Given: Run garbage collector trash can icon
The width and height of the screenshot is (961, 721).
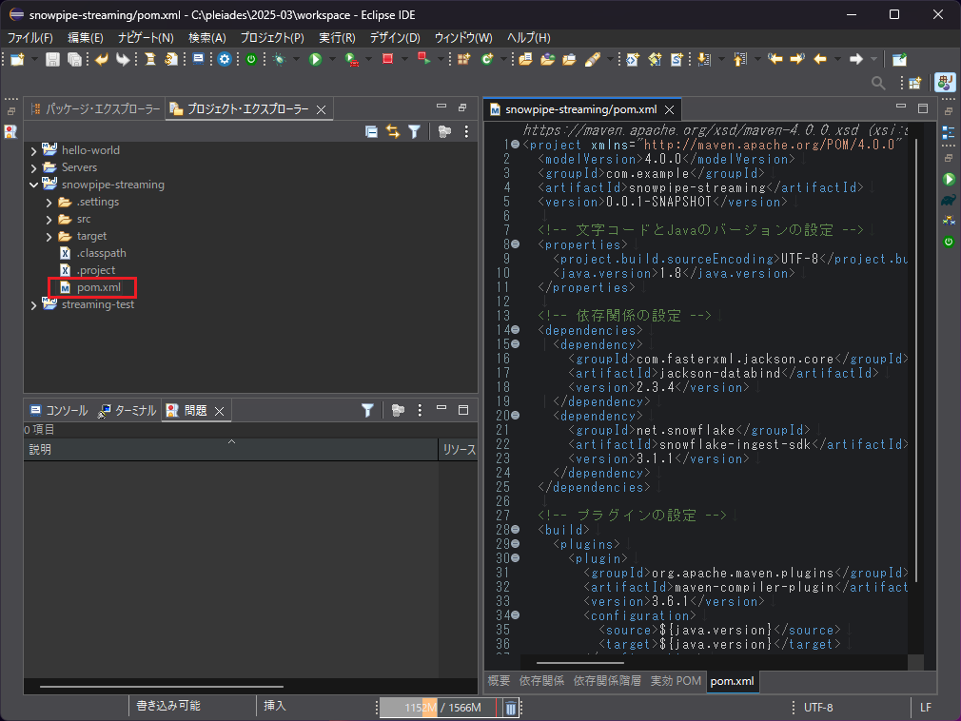Looking at the screenshot, I should (511, 708).
